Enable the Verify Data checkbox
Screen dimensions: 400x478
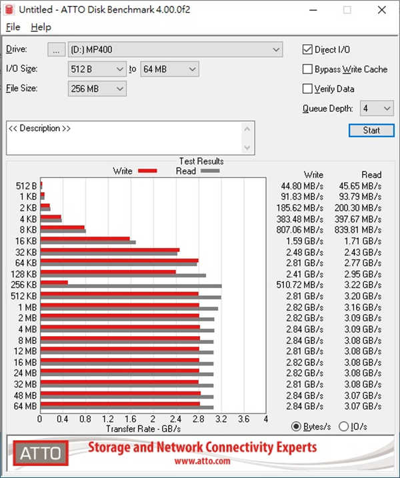pos(307,89)
